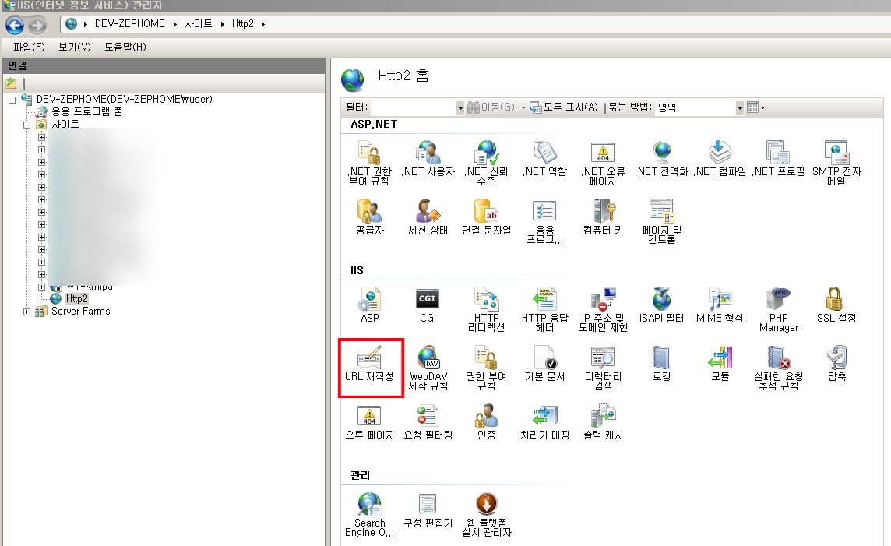
Task: Open the 로깅 feature
Action: click(x=661, y=364)
